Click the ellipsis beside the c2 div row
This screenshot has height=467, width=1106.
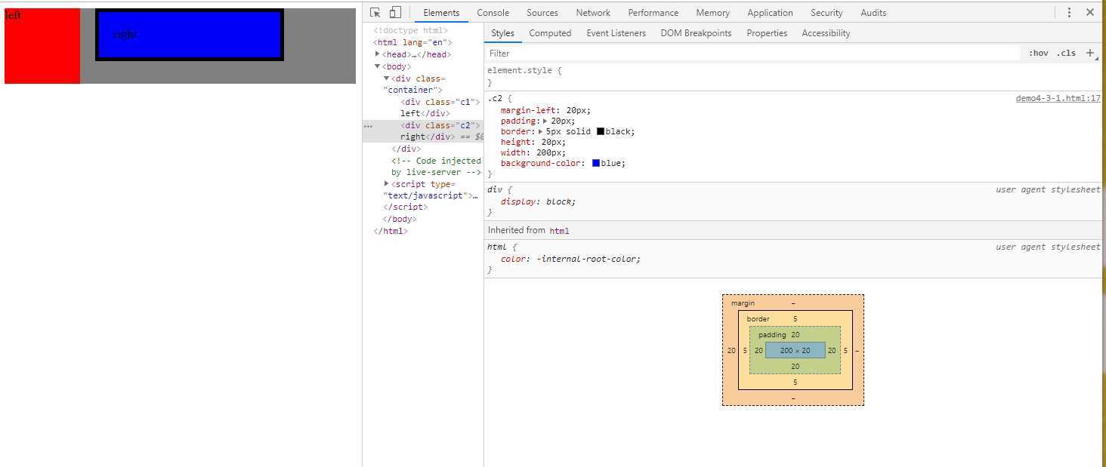[x=369, y=126]
